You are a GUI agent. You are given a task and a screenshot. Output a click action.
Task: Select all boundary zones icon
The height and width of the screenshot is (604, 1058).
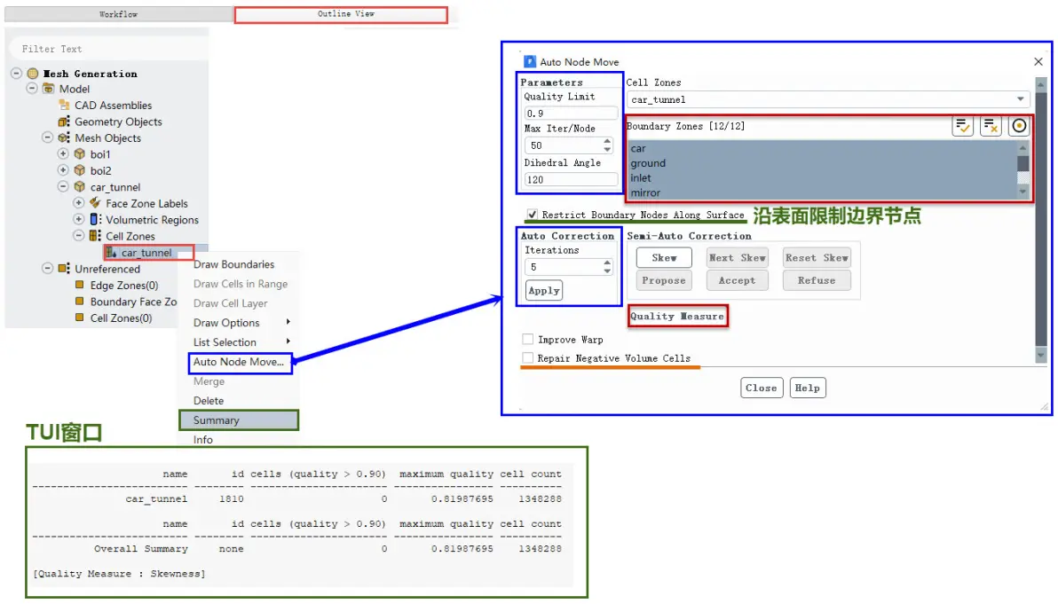point(962,126)
